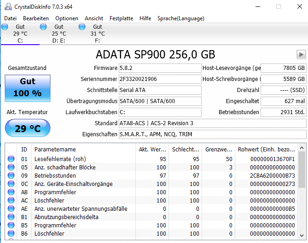Click the scroll up arrow of SMART list
Image resolution: width=308 pixels, height=243 pixels.
pyautogui.click(x=302, y=148)
